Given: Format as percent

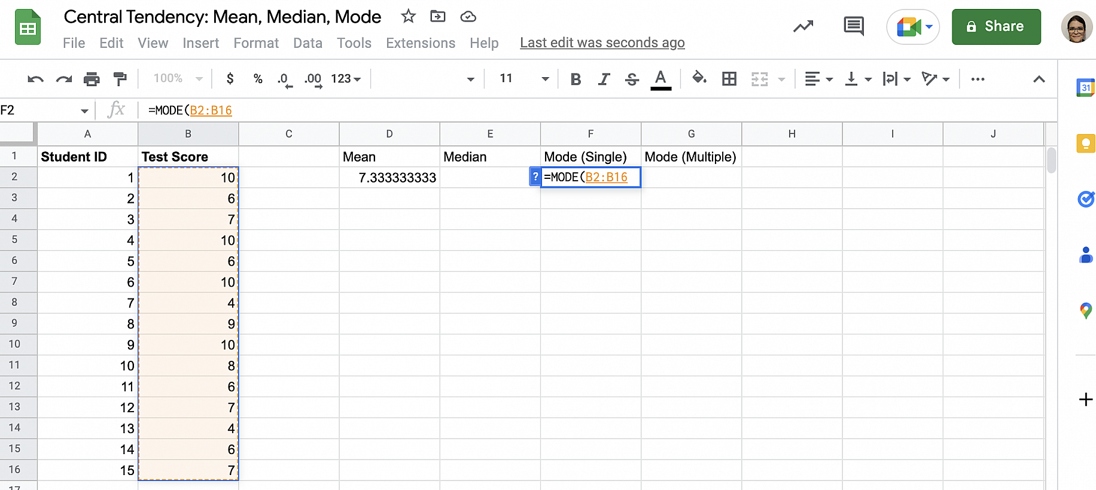Looking at the screenshot, I should click(258, 78).
